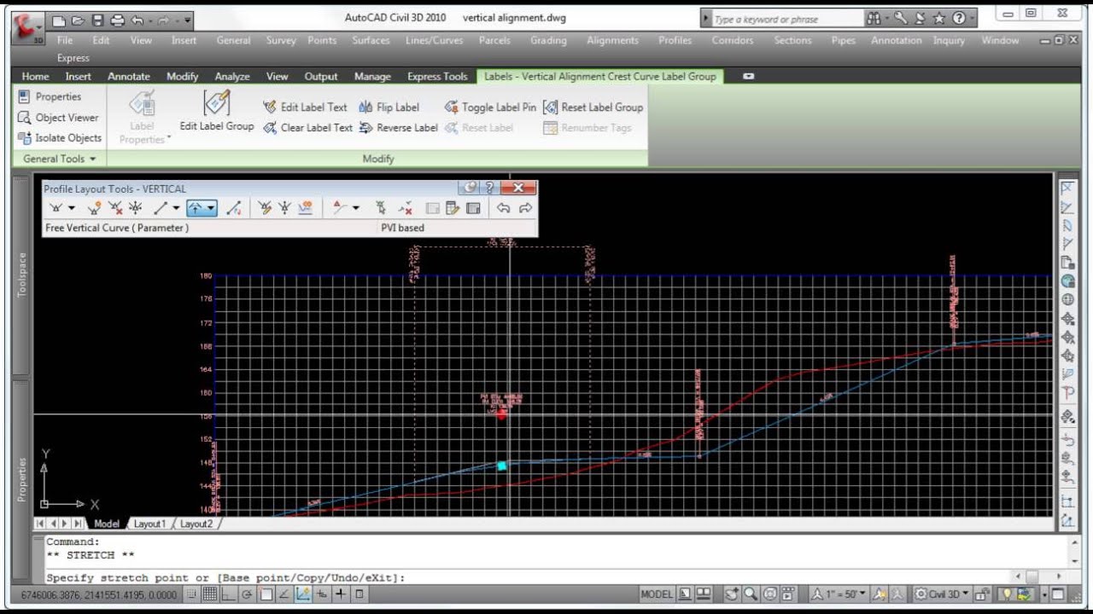Click the Raise/Lower PVIs tool icon
The height and width of the screenshot is (614, 1093).
click(x=284, y=208)
